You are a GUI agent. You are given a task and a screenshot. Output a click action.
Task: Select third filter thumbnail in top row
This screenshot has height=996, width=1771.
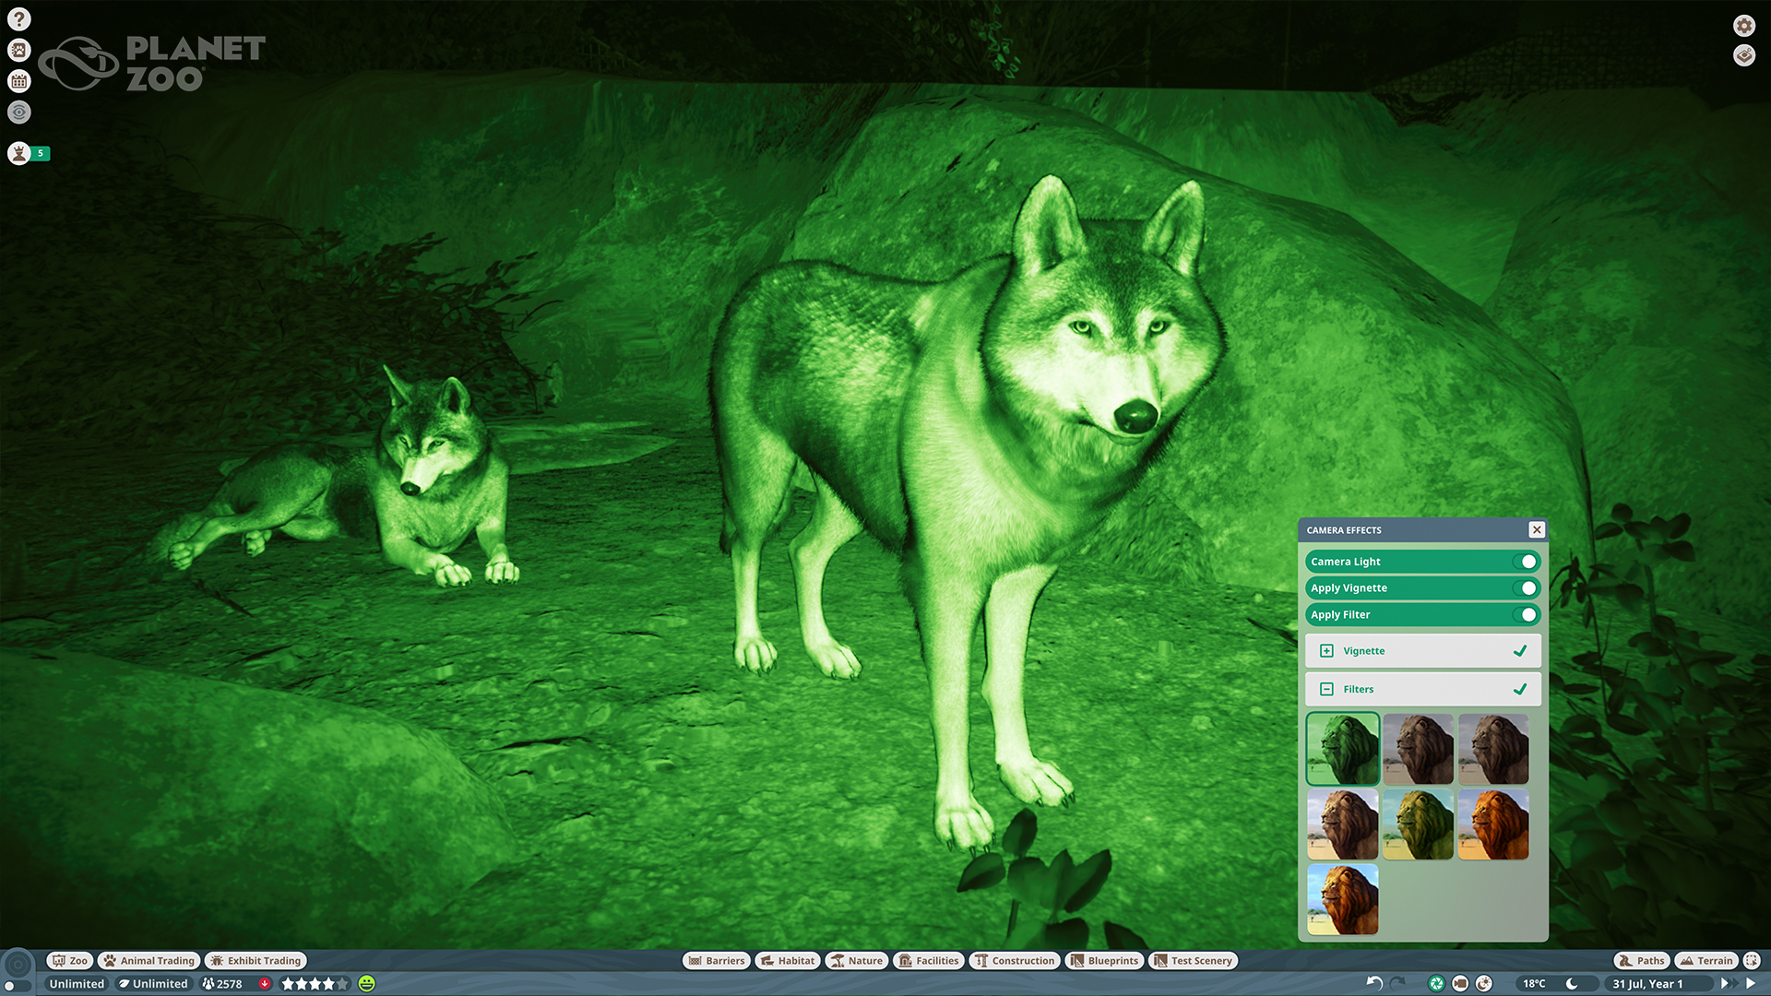tap(1493, 749)
